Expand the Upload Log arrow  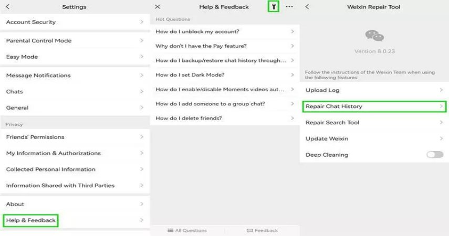441,90
